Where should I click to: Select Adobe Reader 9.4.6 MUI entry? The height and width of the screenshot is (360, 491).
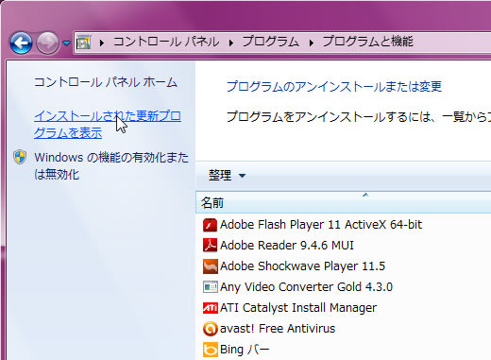tap(287, 246)
